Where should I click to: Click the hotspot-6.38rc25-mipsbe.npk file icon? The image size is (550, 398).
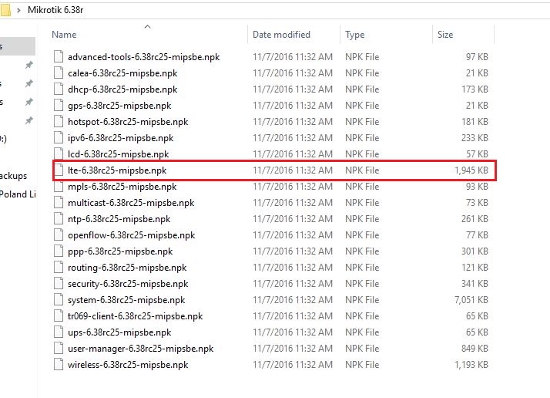[x=59, y=121]
